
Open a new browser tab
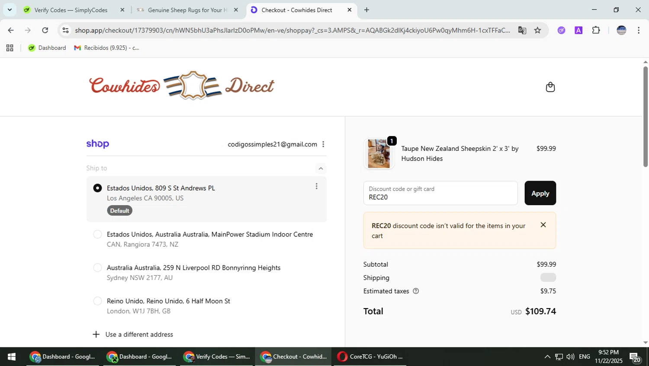366,10
